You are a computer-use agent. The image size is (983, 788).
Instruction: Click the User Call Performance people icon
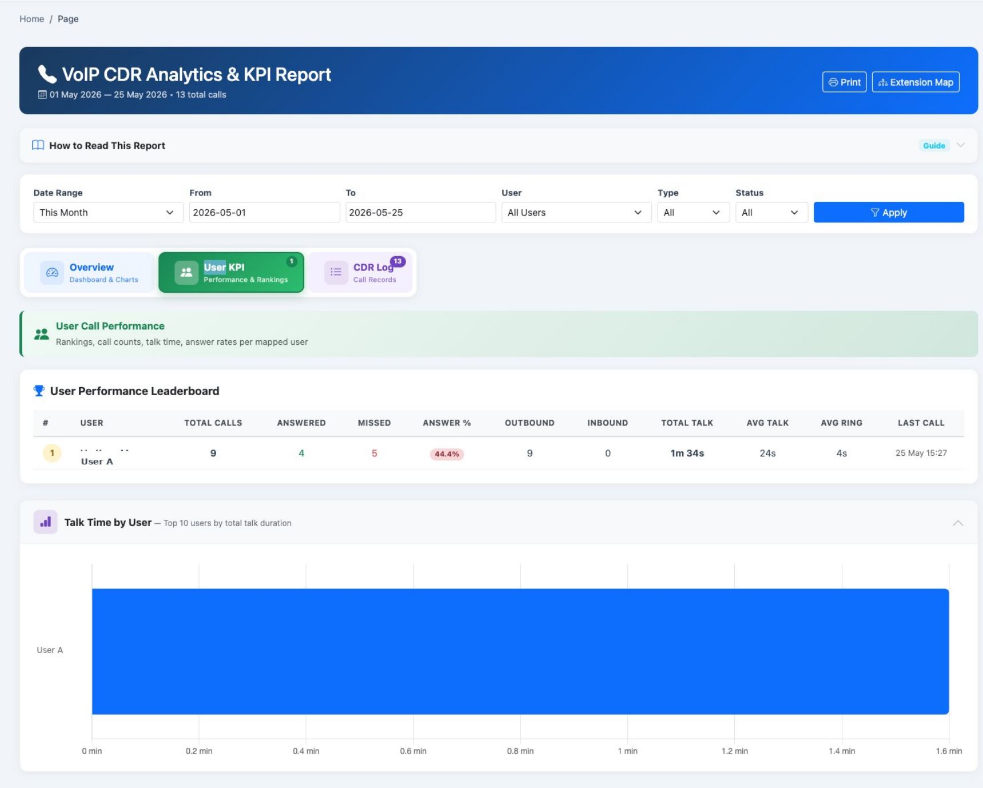click(41, 335)
